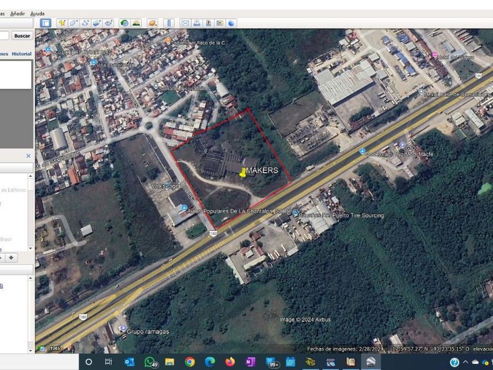The height and width of the screenshot is (370, 493).
Task: Open the Get Help question-mark tray icon
Action: click(x=454, y=362)
